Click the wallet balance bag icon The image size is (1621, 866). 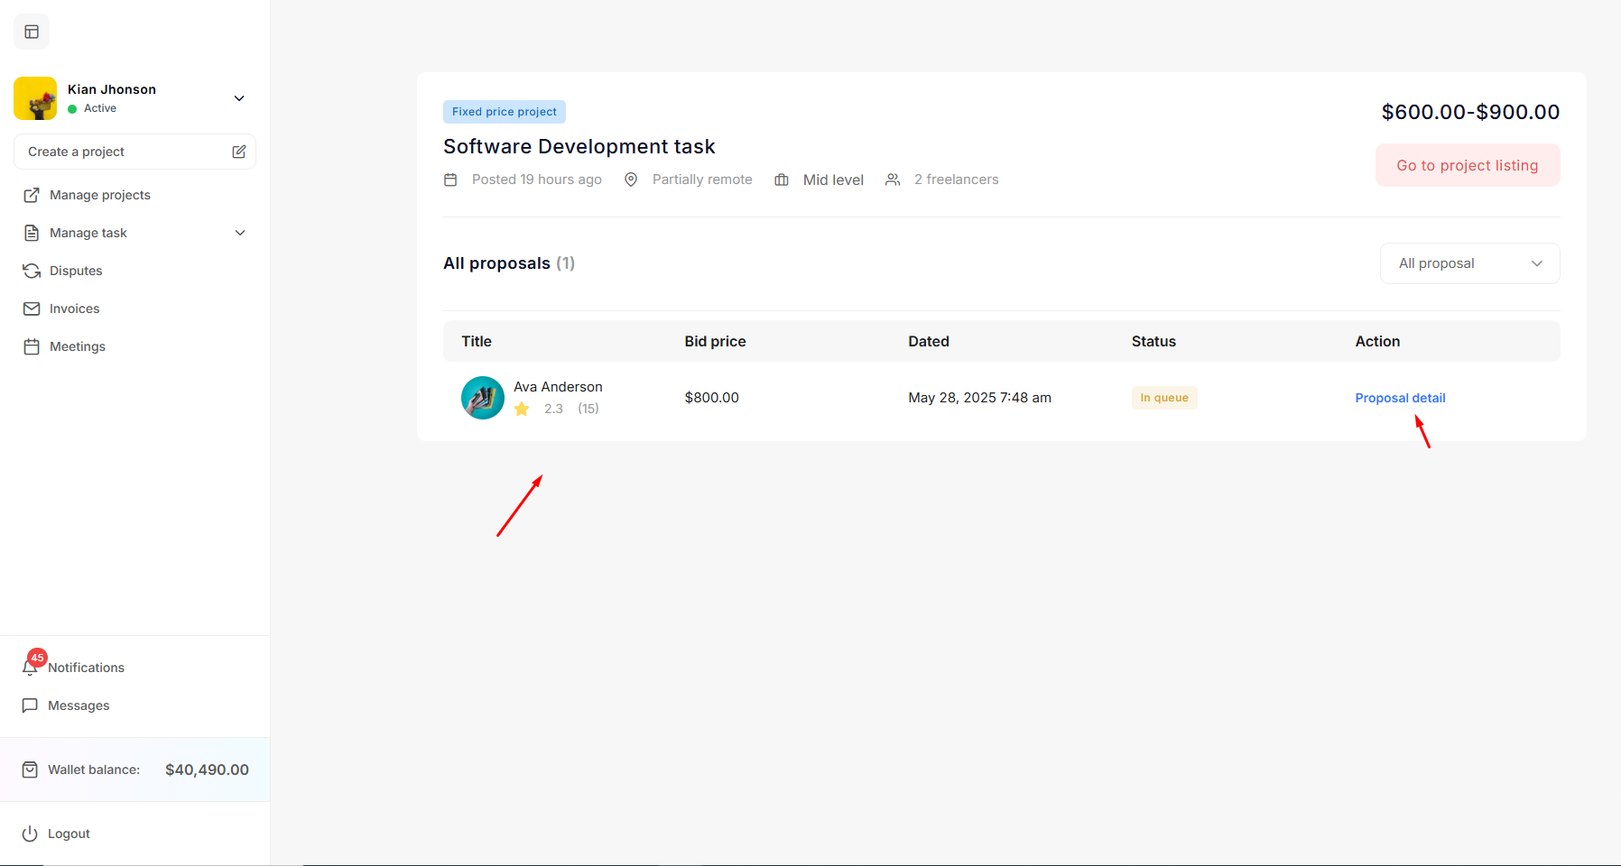pyautogui.click(x=30, y=769)
